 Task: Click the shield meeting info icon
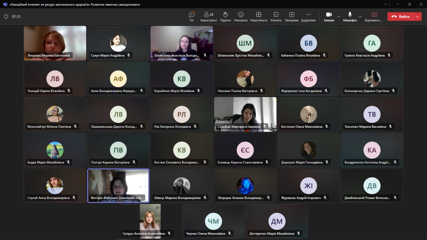6,16
